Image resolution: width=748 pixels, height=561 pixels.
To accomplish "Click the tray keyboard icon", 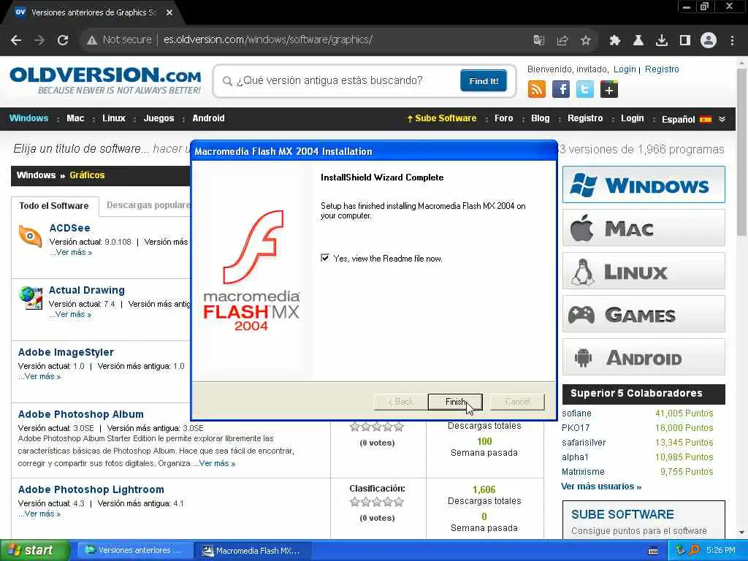I will pyautogui.click(x=653, y=551).
